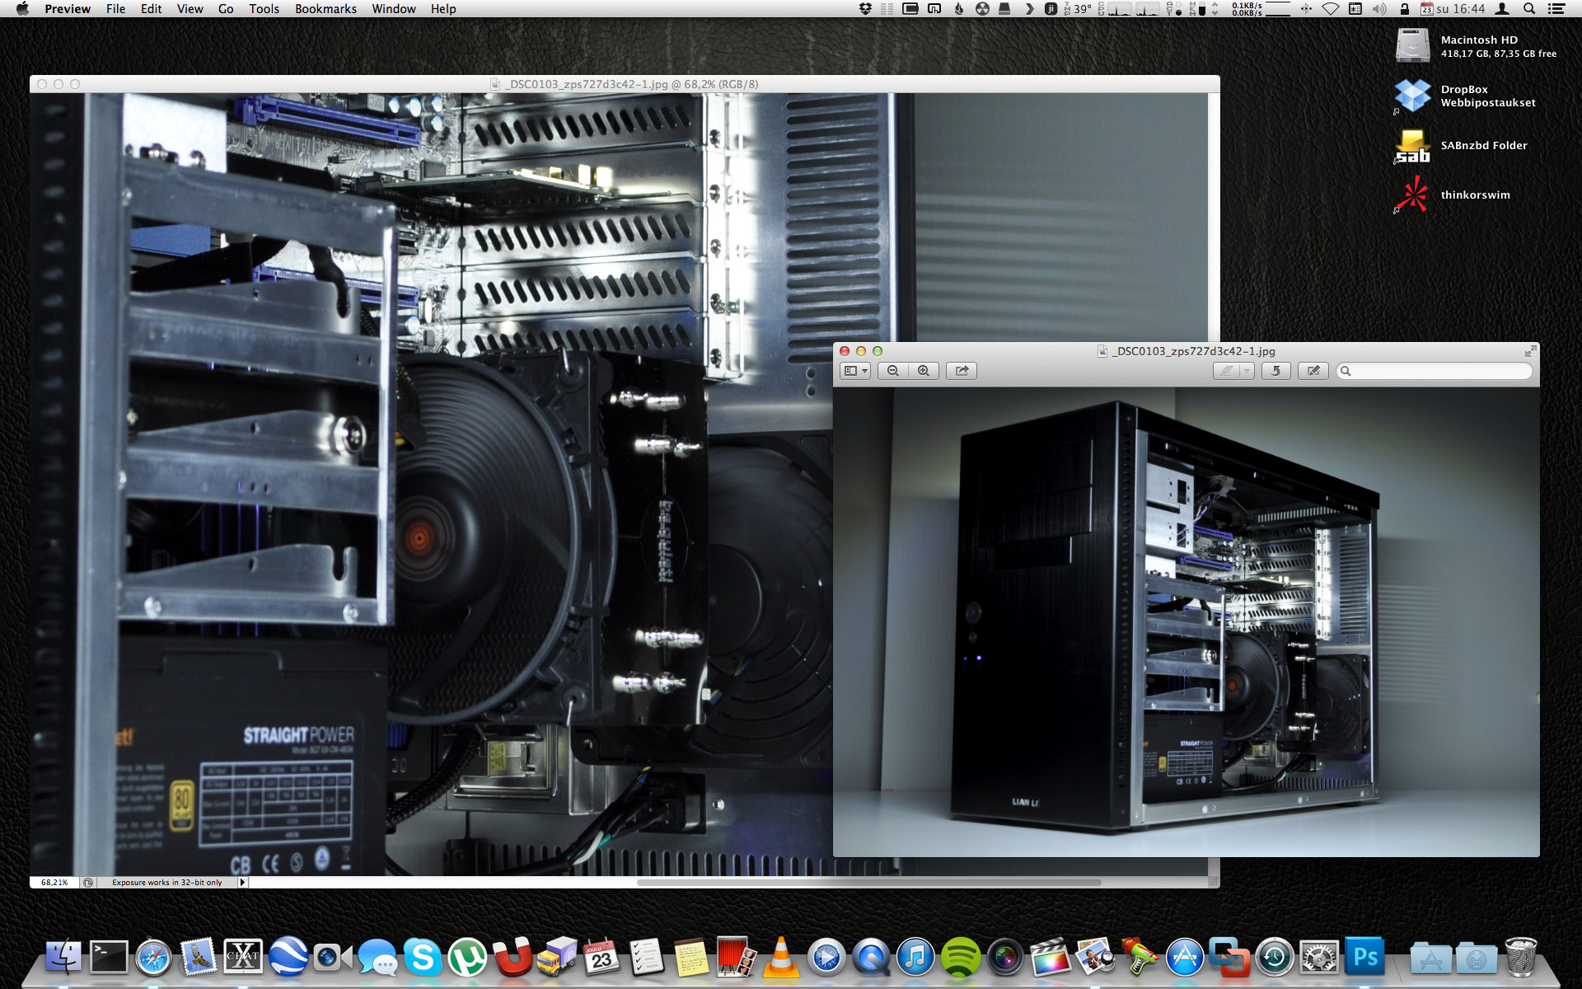Click the Share button in Preview toolbar
Screen dimensions: 1582x989
pyautogui.click(x=962, y=371)
